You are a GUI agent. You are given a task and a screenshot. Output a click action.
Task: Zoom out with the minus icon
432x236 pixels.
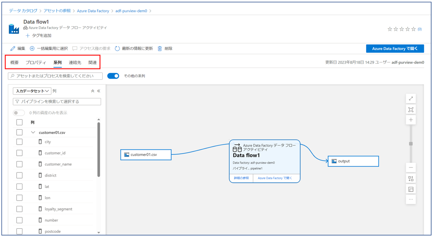tap(411, 168)
